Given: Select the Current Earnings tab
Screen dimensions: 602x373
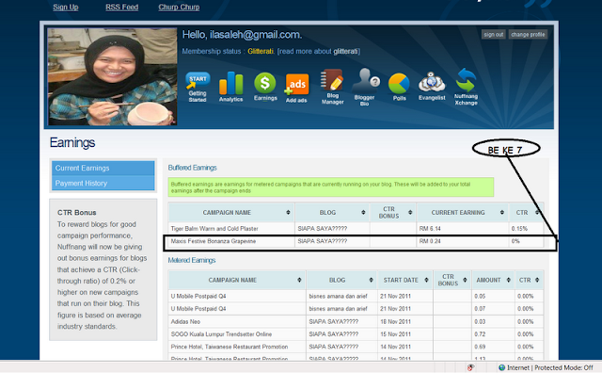Looking at the screenshot, I should click(103, 168).
